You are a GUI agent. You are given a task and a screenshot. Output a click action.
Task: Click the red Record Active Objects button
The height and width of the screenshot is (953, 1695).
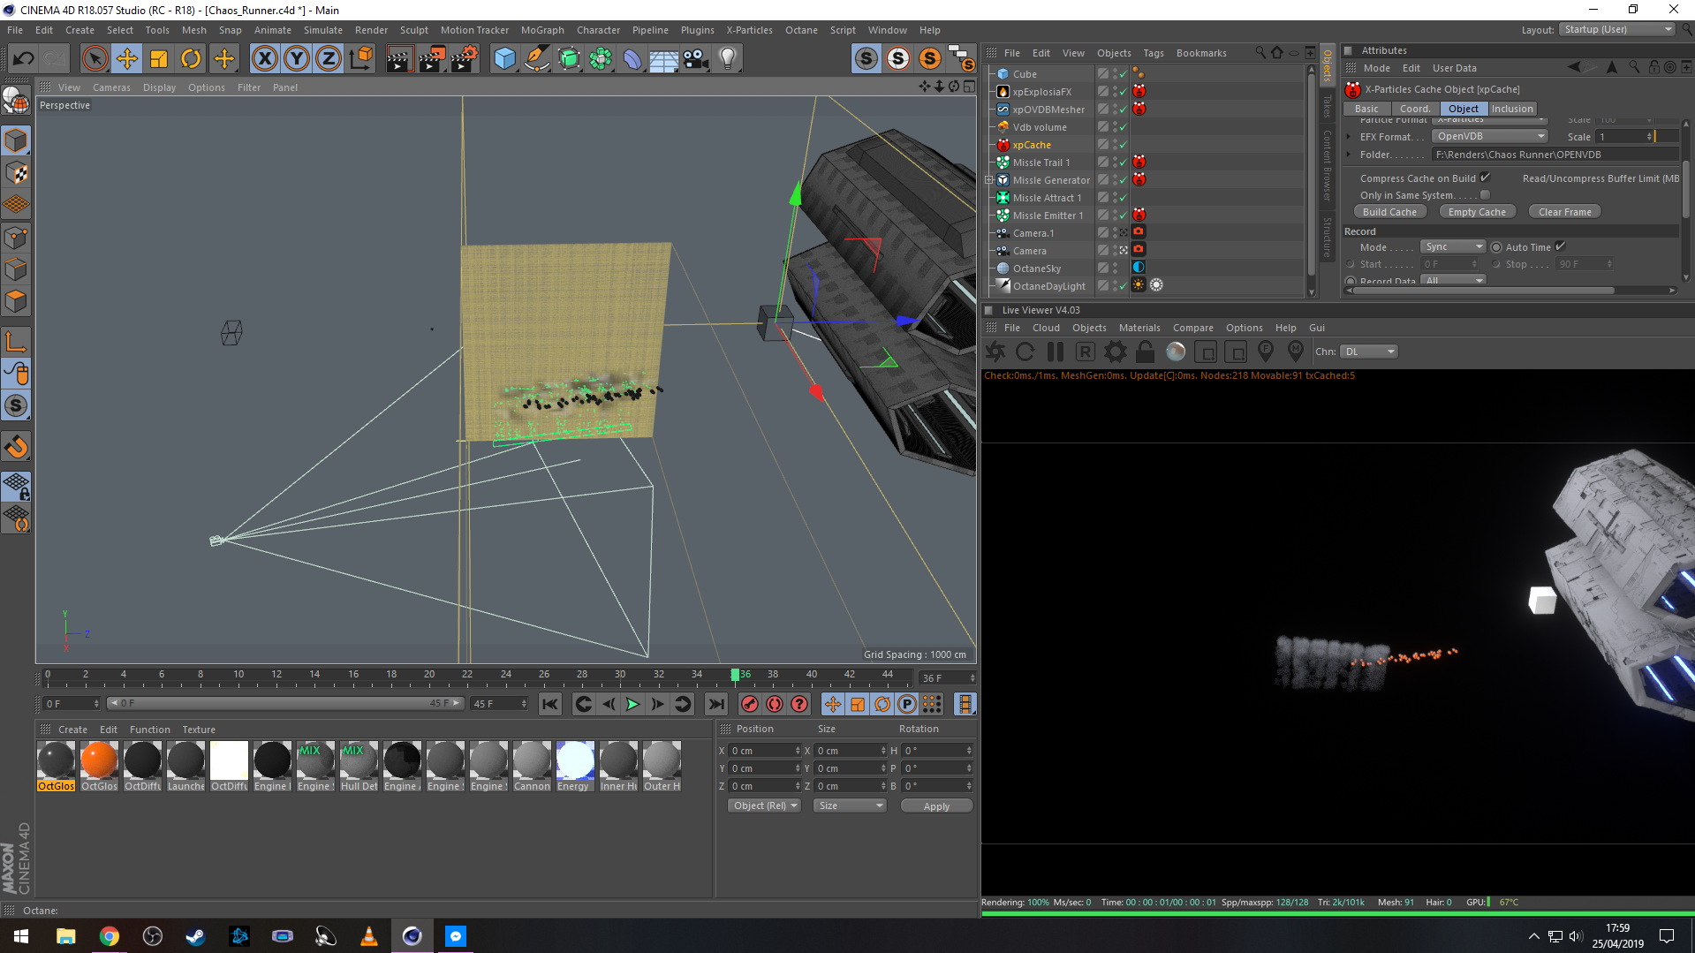pos(749,704)
